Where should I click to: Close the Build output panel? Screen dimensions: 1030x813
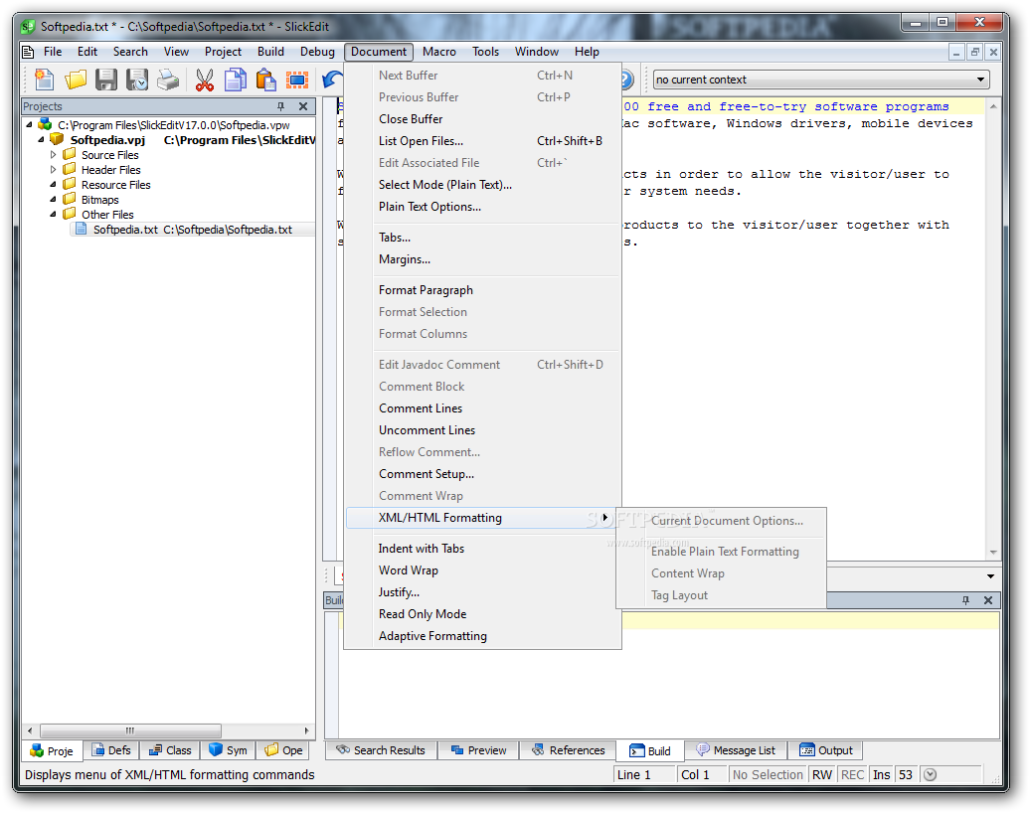pyautogui.click(x=987, y=600)
